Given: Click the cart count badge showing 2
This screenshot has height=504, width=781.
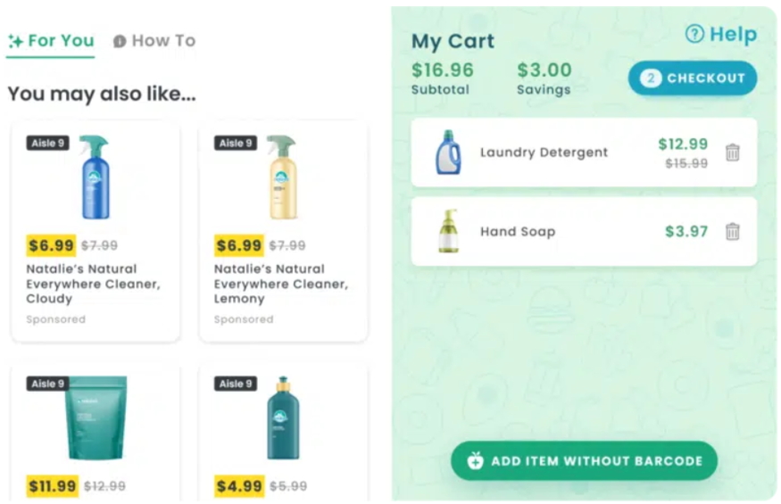Looking at the screenshot, I should point(651,78).
